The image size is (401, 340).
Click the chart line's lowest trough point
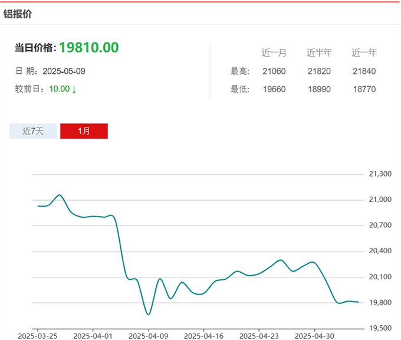coord(148,315)
